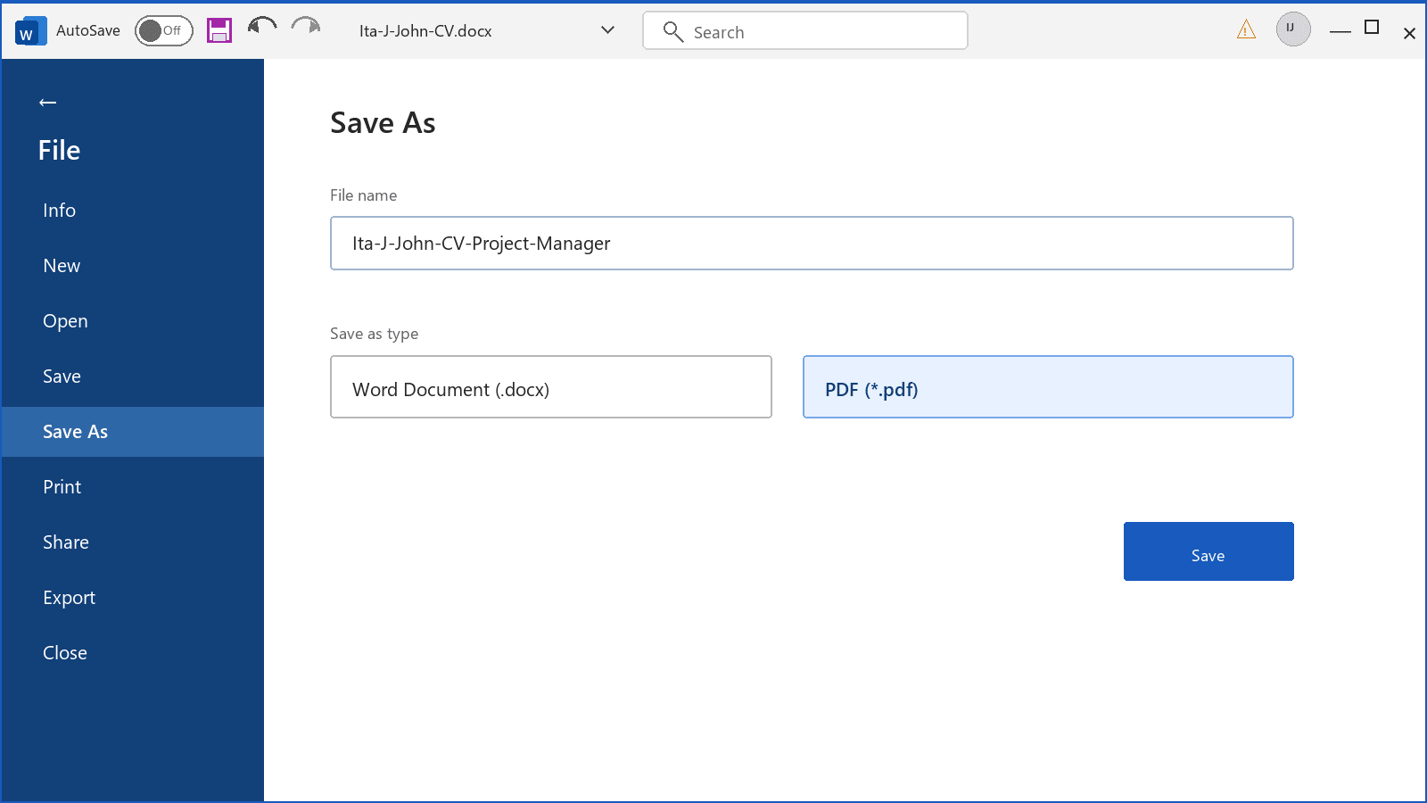Open Print from the File sidebar
The width and height of the screenshot is (1427, 803).
(133, 487)
